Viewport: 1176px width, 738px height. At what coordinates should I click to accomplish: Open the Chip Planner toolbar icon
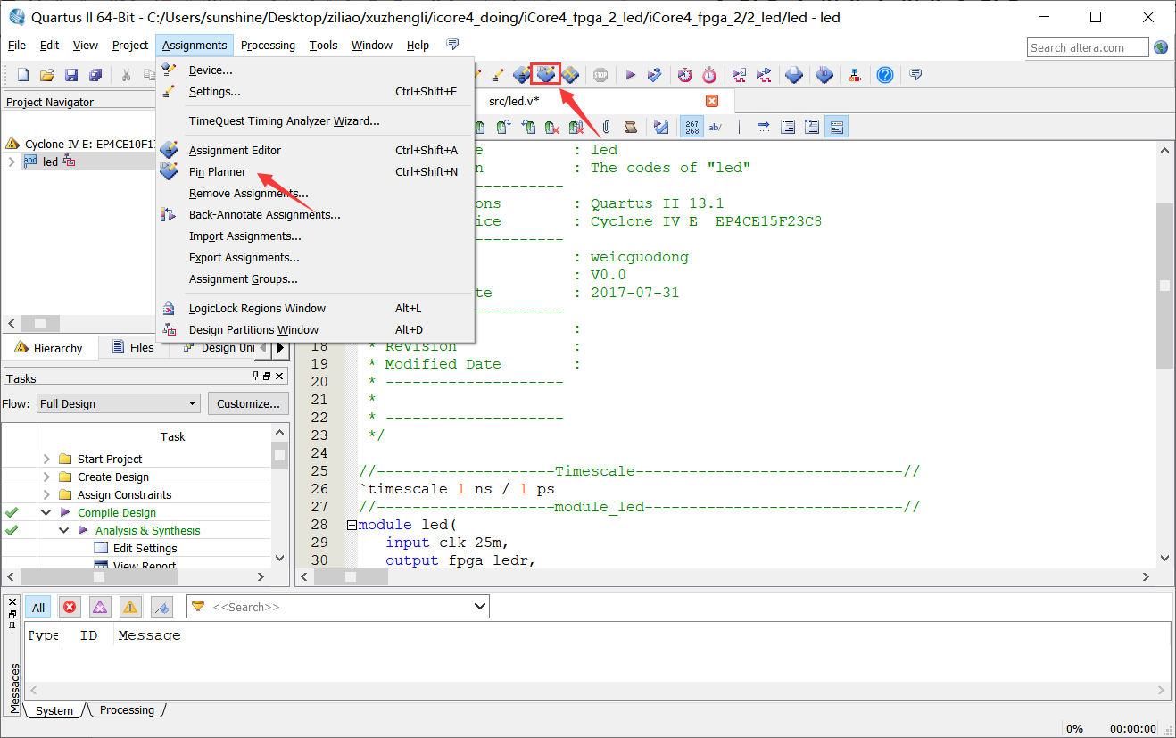[569, 75]
